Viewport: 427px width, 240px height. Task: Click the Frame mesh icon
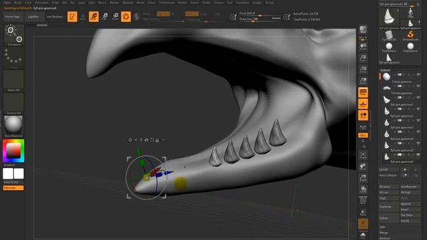[x=363, y=155]
